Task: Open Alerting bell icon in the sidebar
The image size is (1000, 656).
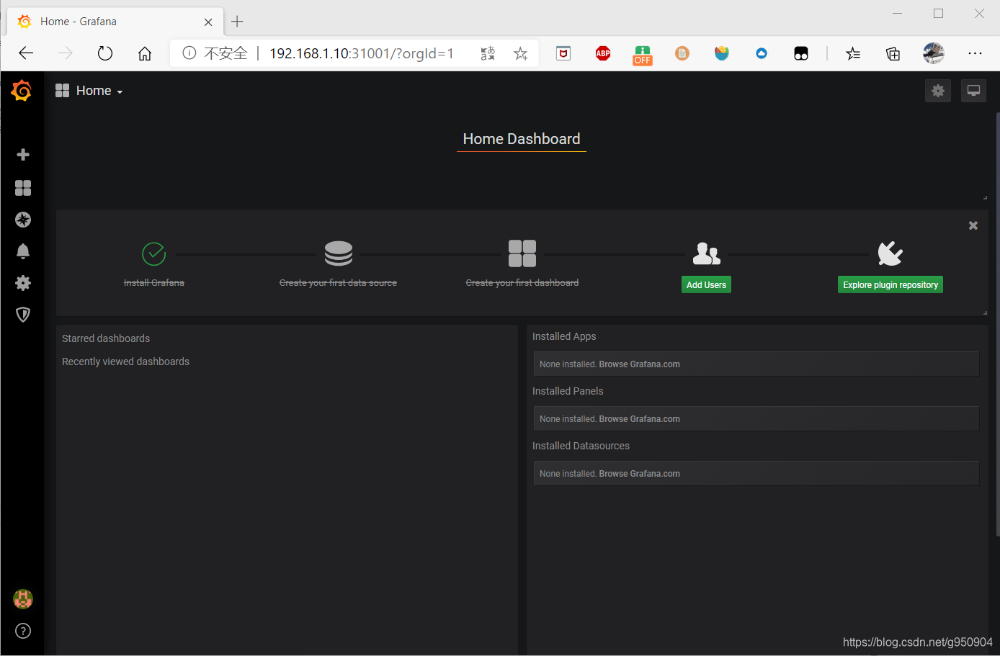Action: [x=23, y=251]
